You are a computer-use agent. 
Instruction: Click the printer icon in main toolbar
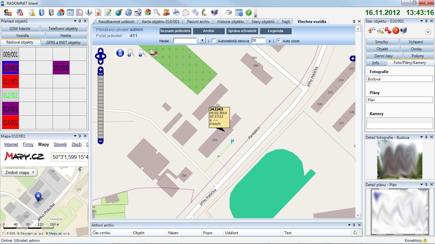tap(176, 13)
